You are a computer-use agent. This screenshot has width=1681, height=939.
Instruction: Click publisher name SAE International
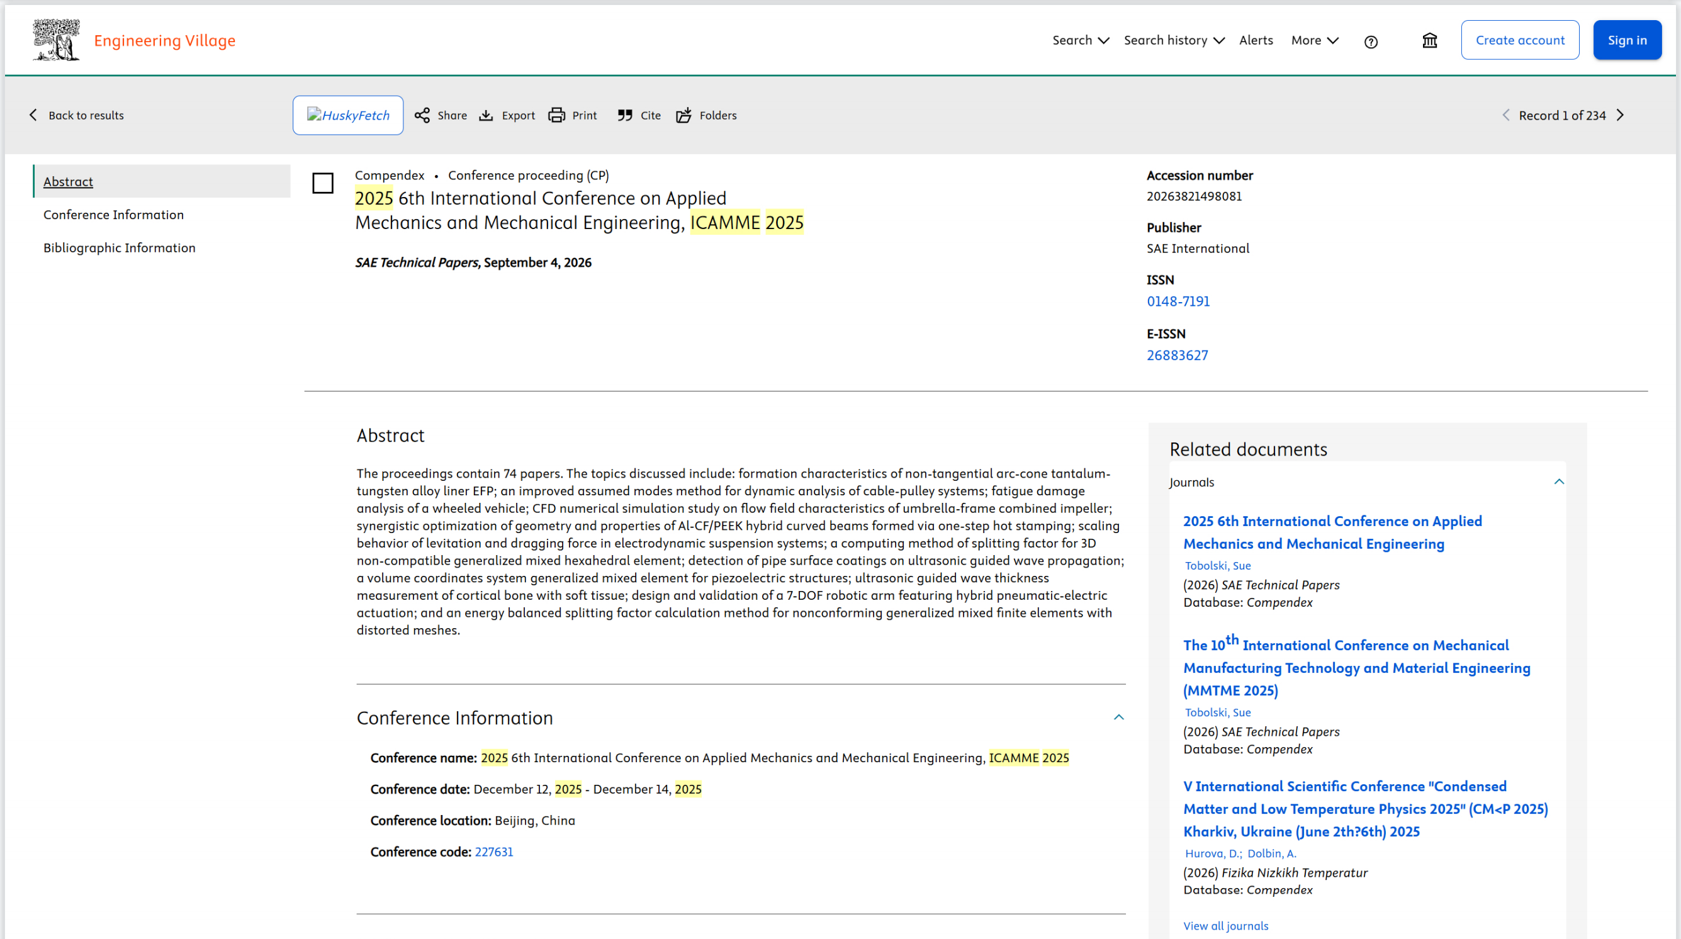[x=1198, y=249]
